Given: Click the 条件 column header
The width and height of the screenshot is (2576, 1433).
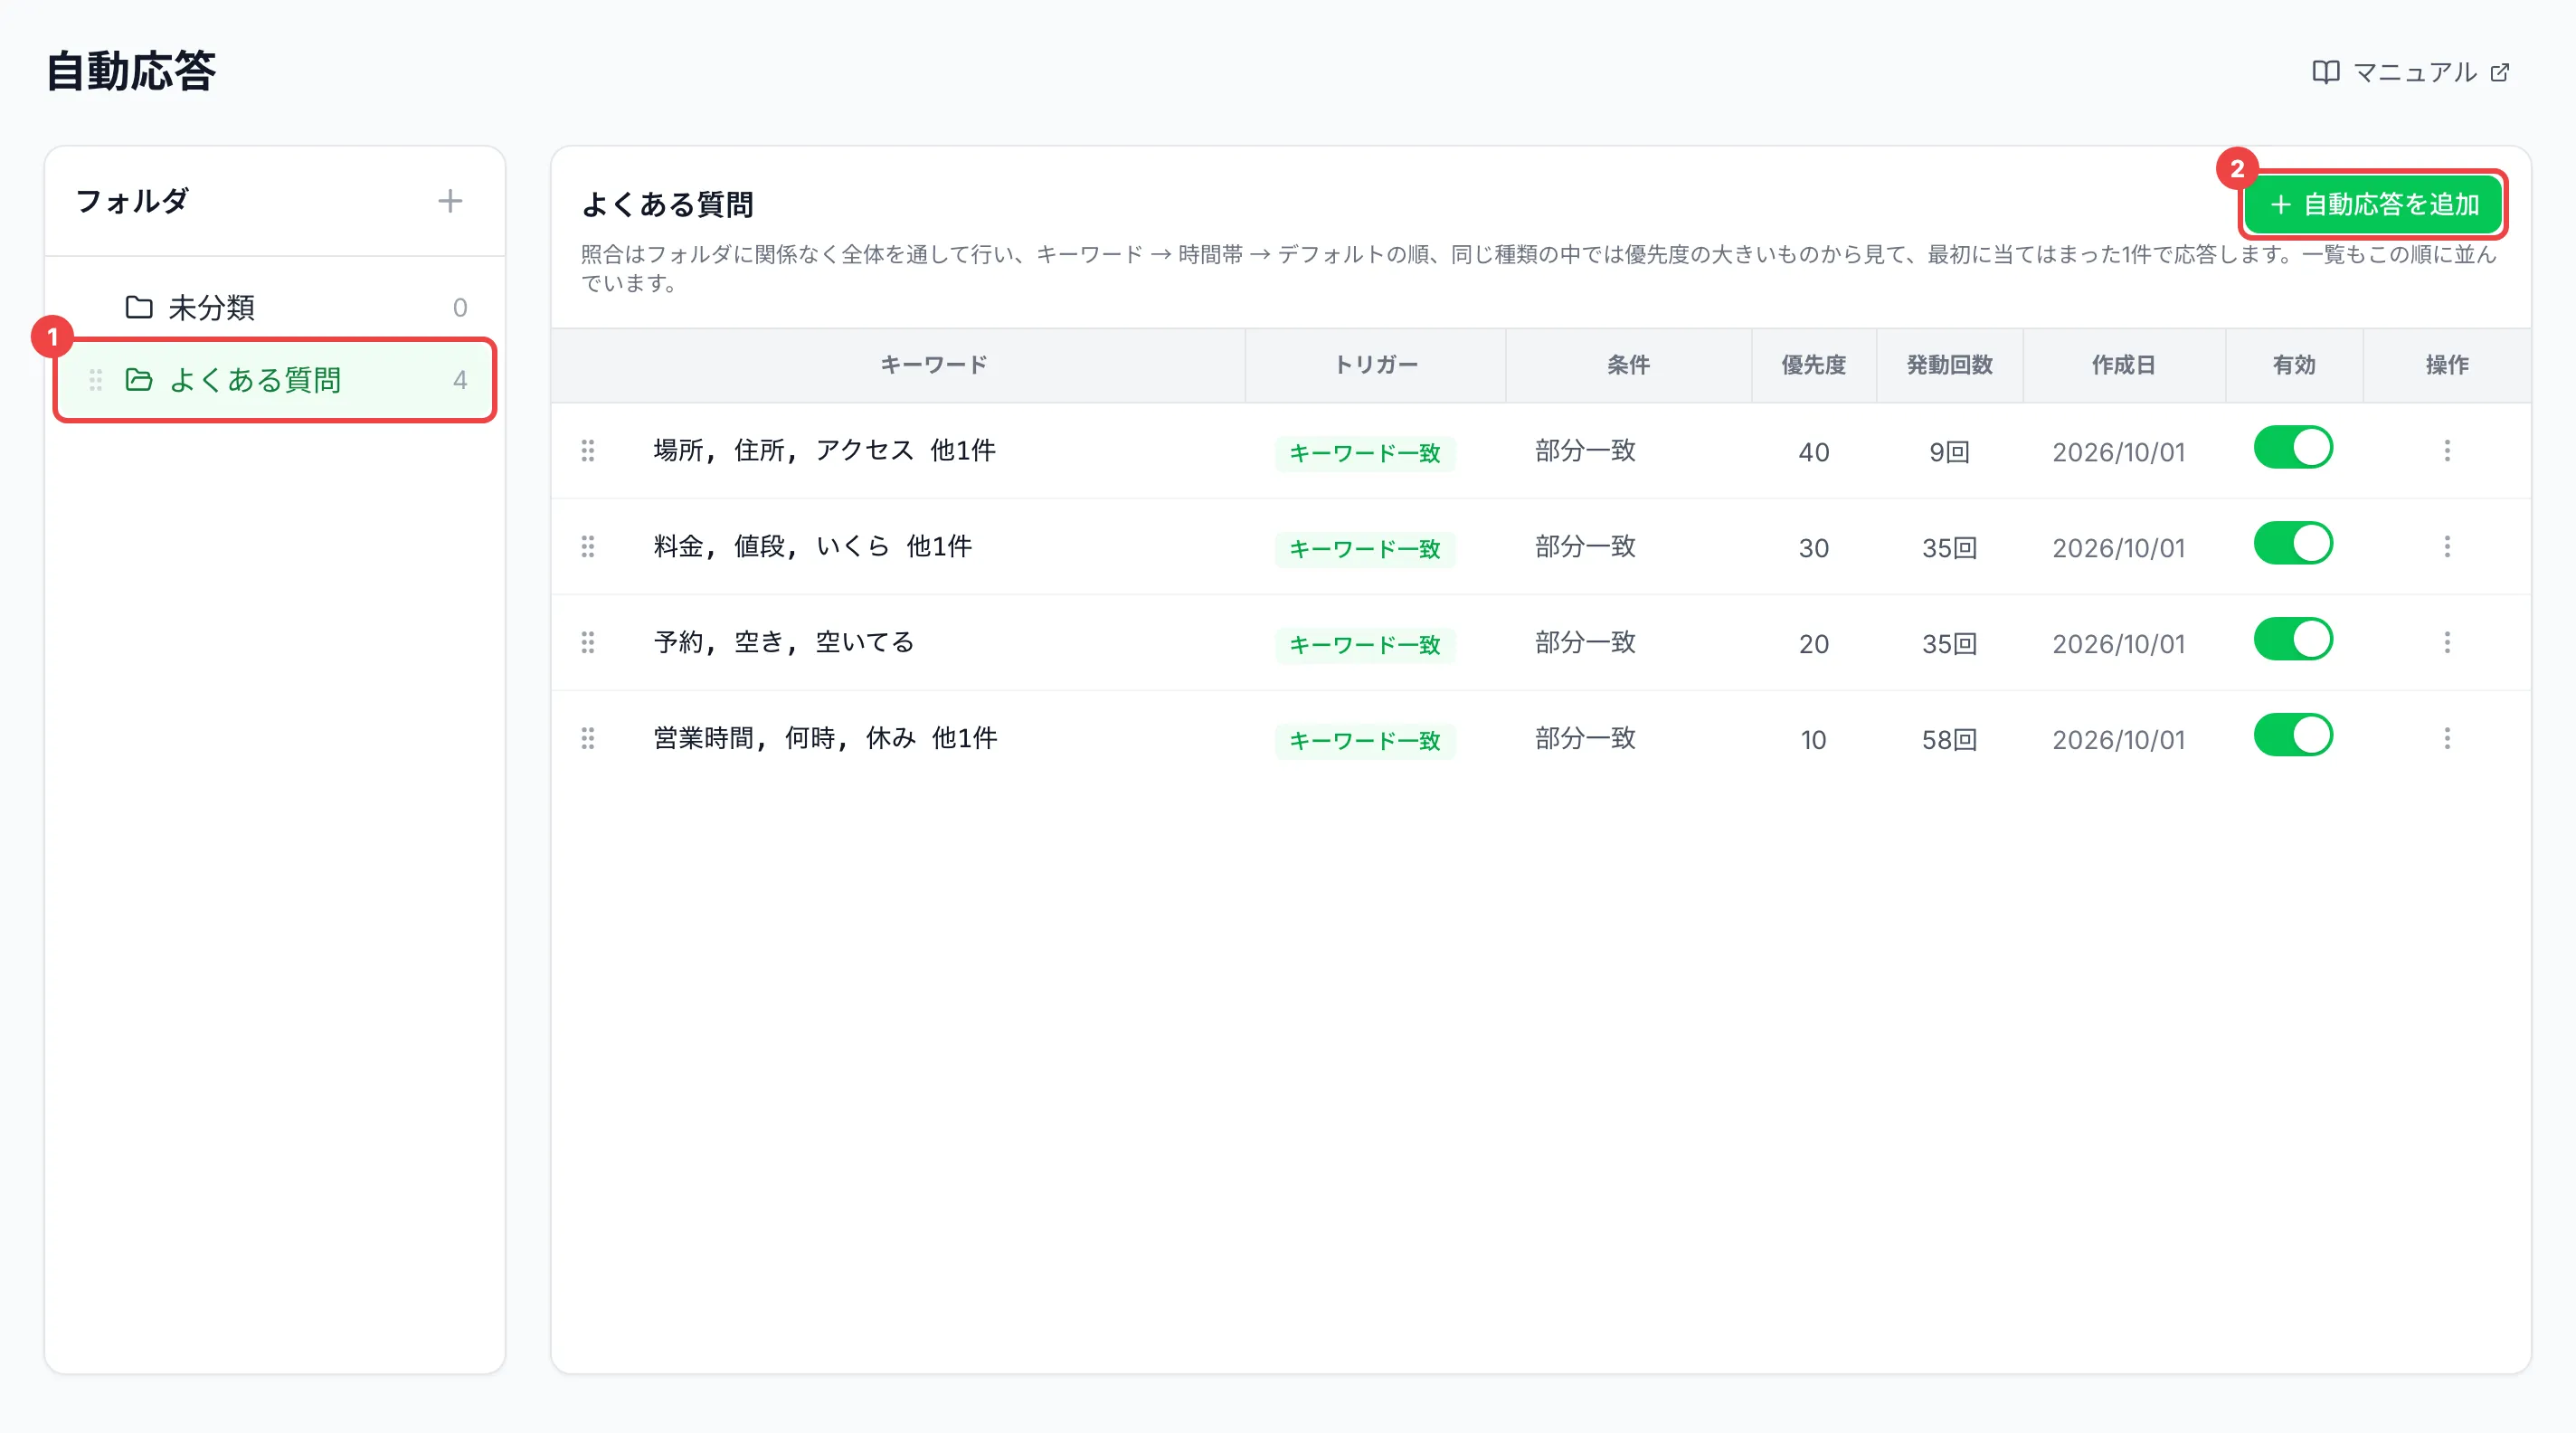Looking at the screenshot, I should coord(1628,365).
